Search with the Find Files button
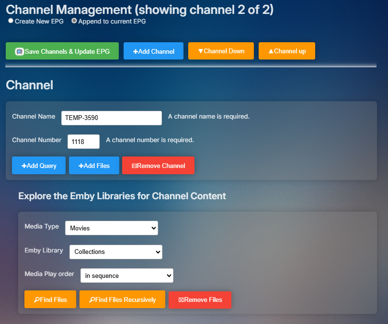388x324 pixels. click(50, 300)
